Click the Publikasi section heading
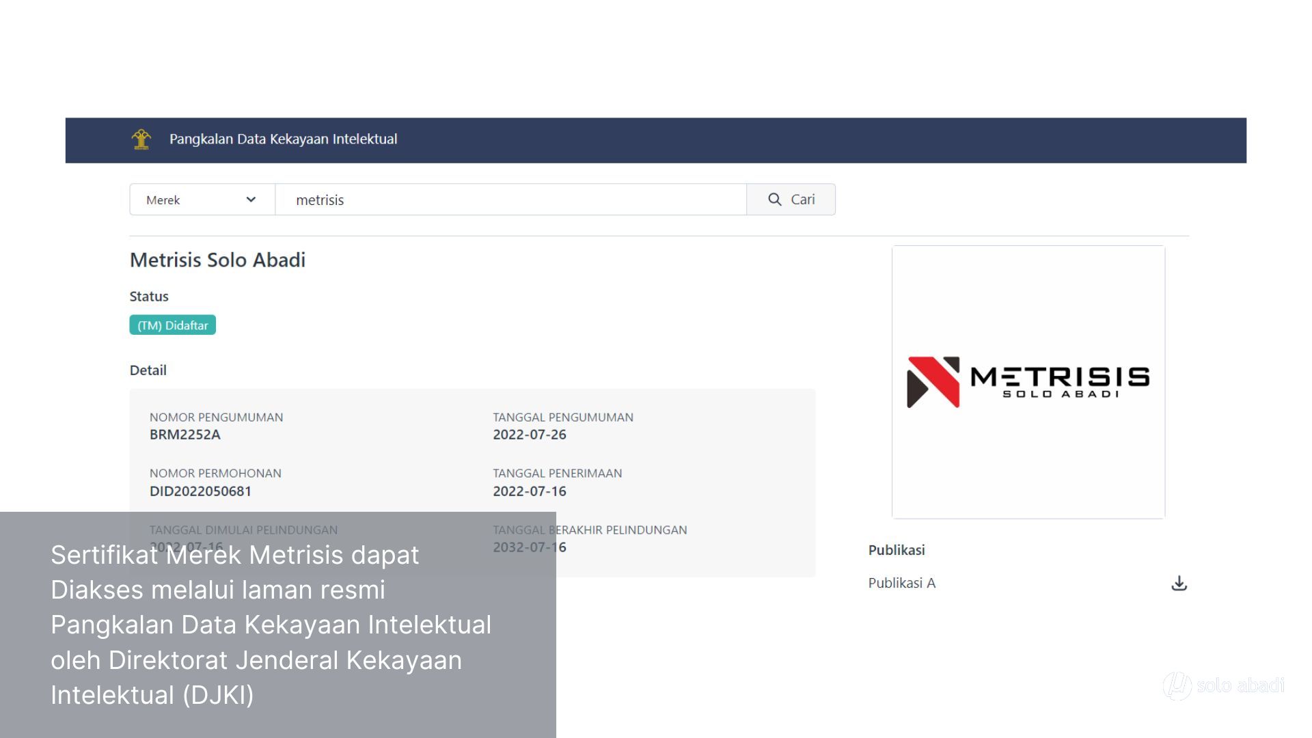The width and height of the screenshot is (1312, 738). point(897,550)
